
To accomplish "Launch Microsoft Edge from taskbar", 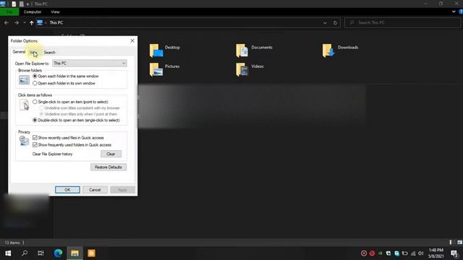I will 58,253.
